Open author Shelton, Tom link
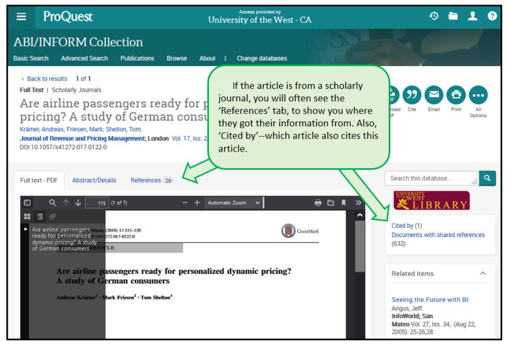 pyautogui.click(x=124, y=129)
